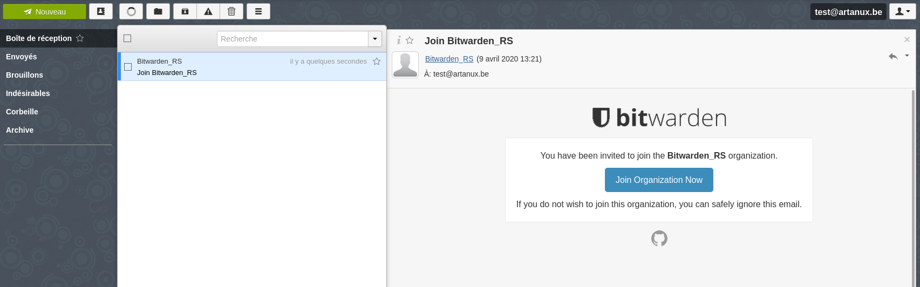
Task: Open the contacts address book icon
Action: pos(101,11)
